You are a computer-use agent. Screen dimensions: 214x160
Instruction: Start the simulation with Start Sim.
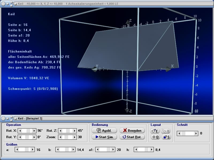point(104,137)
